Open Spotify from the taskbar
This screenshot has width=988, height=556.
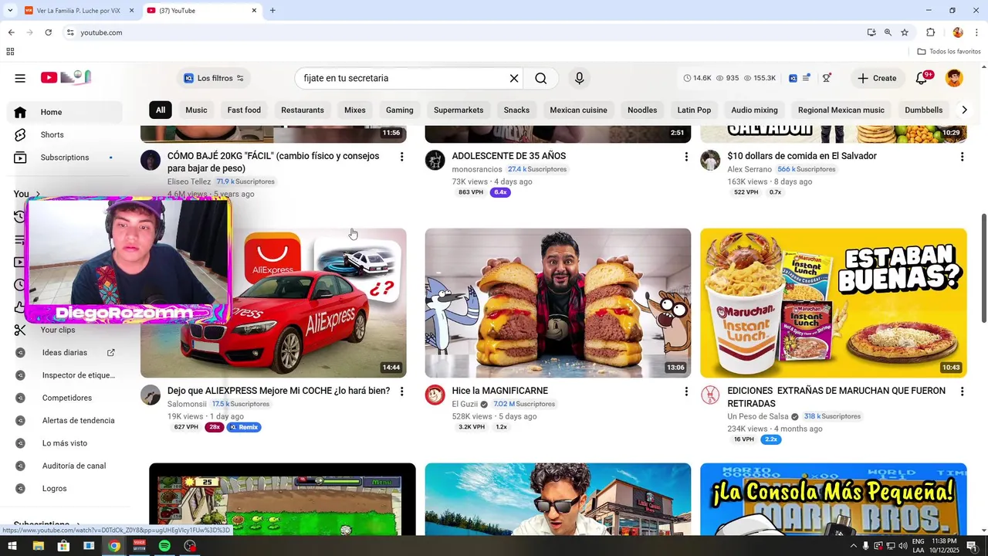(x=164, y=546)
